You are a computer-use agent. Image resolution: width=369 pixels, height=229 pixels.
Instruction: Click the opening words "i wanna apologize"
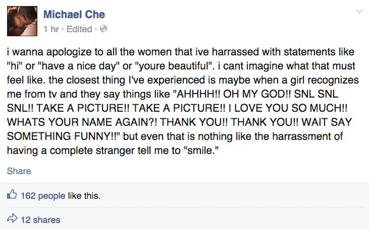pos(41,53)
